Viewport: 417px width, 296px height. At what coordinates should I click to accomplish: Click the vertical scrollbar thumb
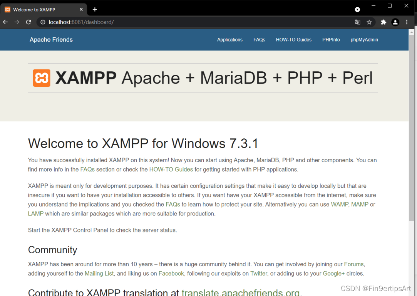coord(411,128)
